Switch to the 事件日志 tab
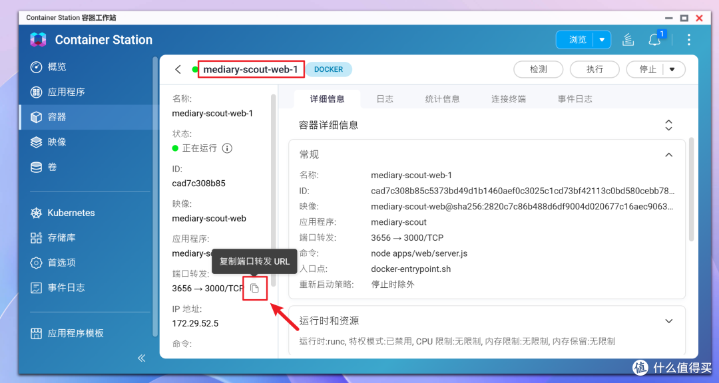Viewport: 719px width, 383px height. click(x=575, y=99)
